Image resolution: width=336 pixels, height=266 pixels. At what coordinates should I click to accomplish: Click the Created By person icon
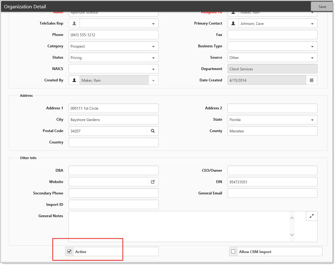tap(74, 80)
